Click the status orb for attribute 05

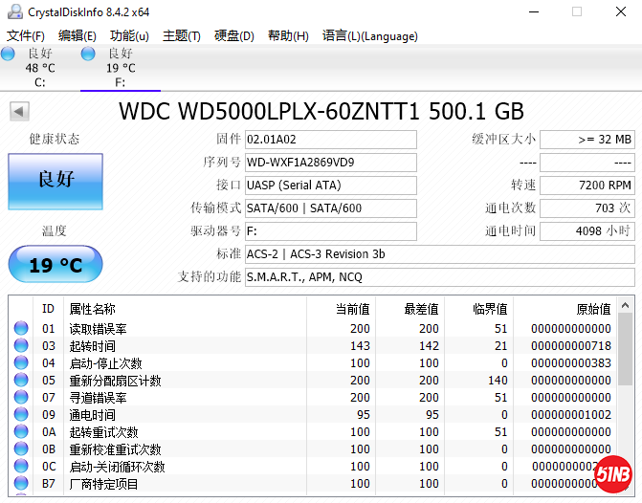click(21, 381)
